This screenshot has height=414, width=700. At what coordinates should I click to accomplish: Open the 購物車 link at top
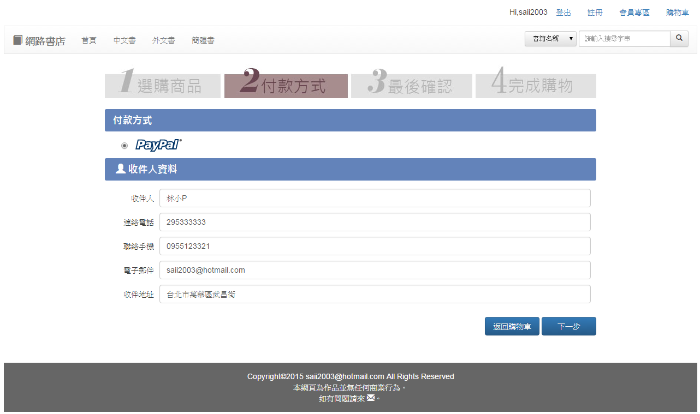pos(678,13)
